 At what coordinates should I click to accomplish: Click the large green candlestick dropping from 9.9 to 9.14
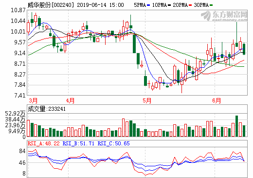pos(134,43)
